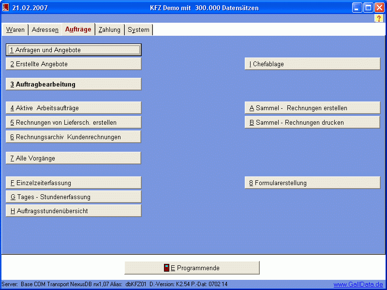Image resolution: width=387 pixels, height=290 pixels.
Task: Open Einzelzeiterfassung
Action: coord(74,183)
